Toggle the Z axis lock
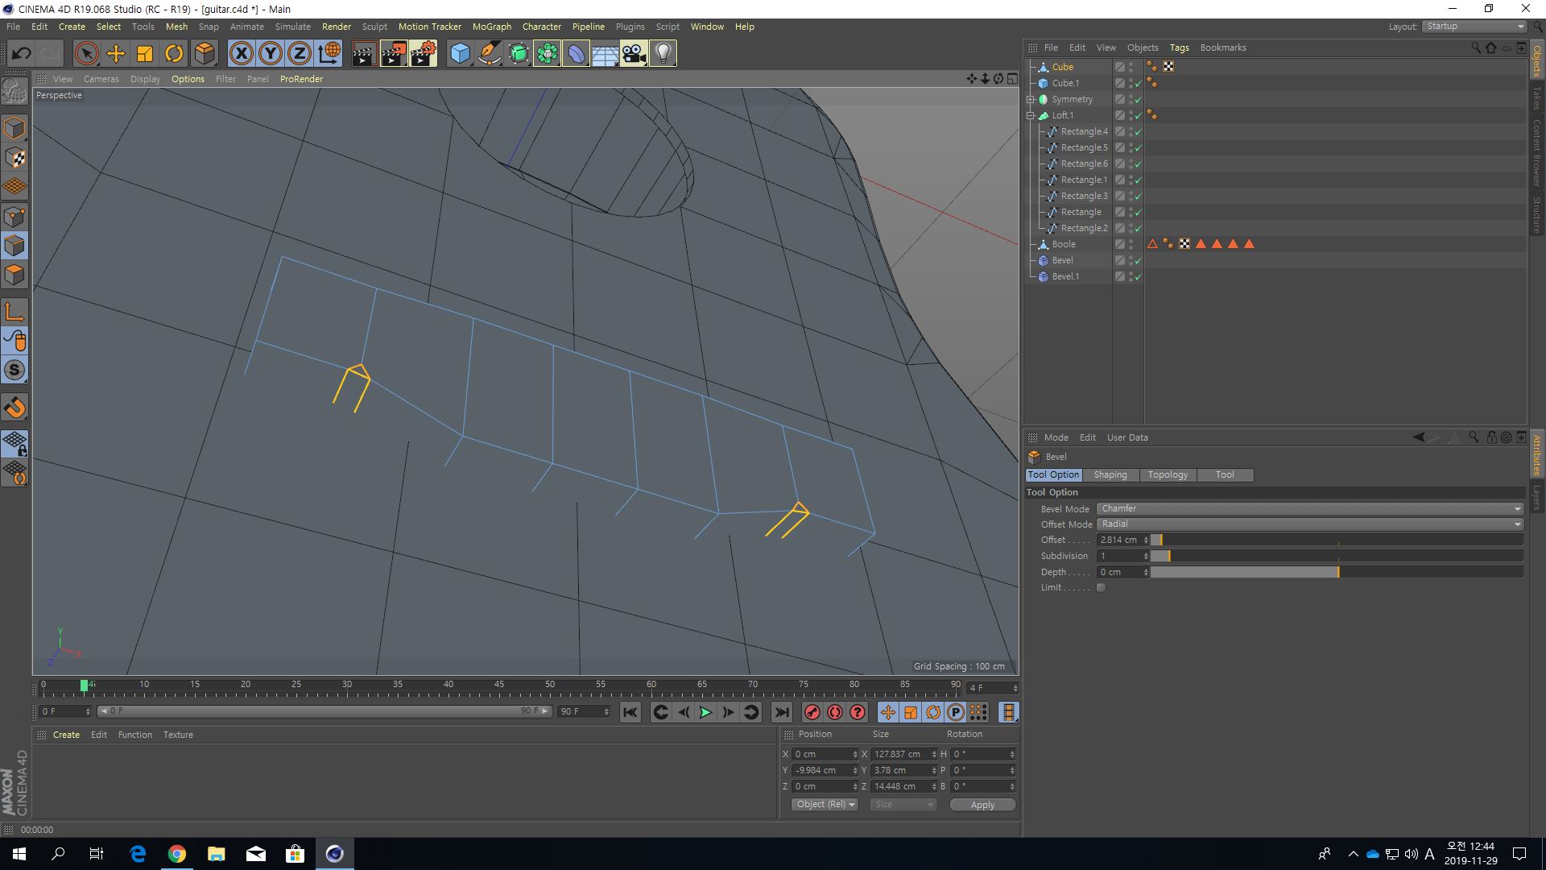This screenshot has width=1546, height=870. [x=300, y=53]
